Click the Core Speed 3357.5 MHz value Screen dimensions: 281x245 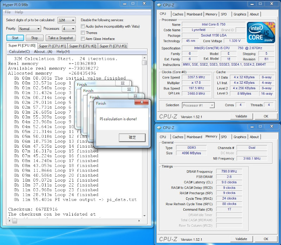(x=196, y=77)
